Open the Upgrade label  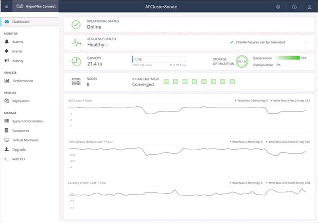pos(19,150)
